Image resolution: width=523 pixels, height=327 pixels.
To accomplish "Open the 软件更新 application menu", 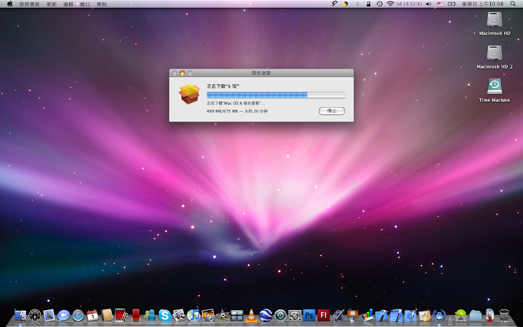I will (29, 4).
